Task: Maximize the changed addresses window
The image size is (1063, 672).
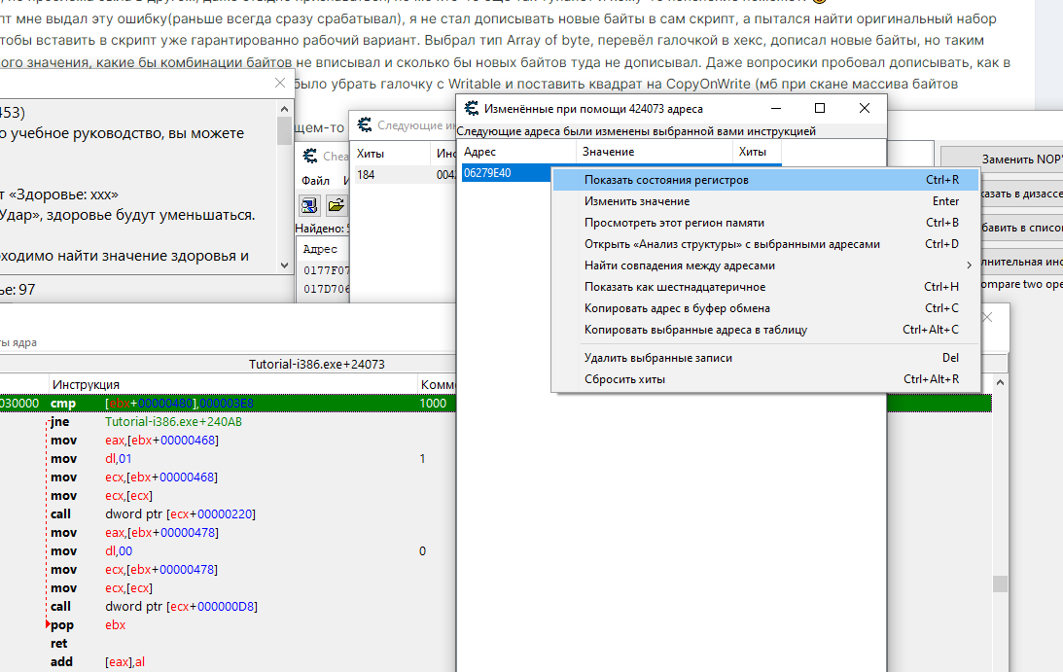Action: 819,108
